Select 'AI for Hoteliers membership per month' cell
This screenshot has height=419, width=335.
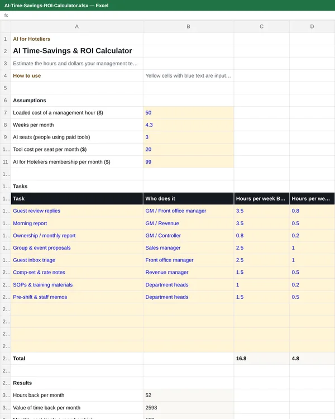point(76,161)
